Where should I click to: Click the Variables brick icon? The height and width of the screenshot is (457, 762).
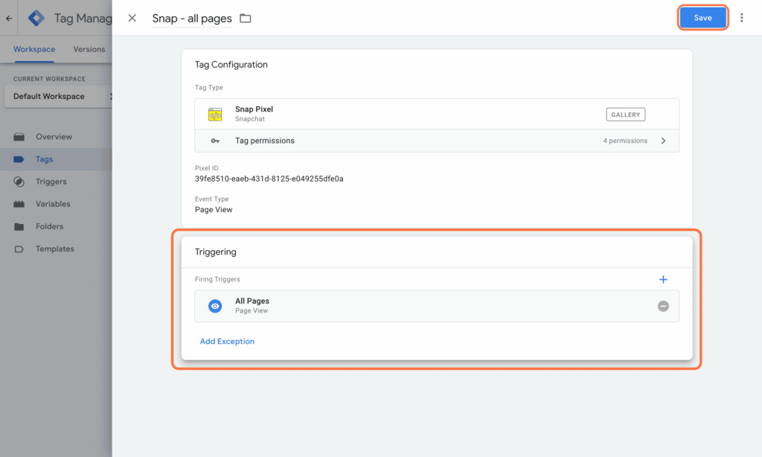(x=19, y=204)
